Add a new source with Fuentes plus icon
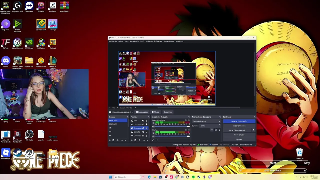 tap(132, 140)
